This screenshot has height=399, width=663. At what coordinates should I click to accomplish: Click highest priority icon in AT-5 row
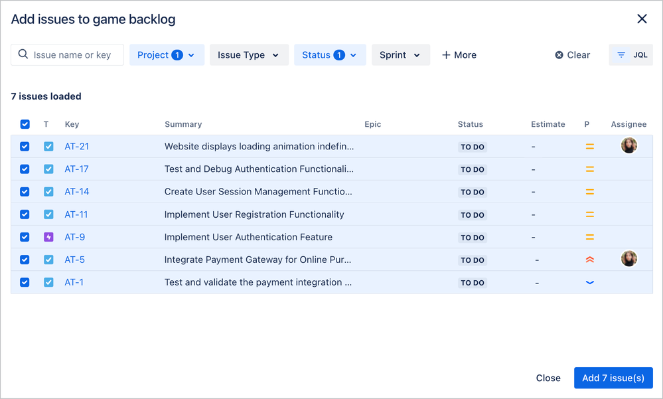589,260
